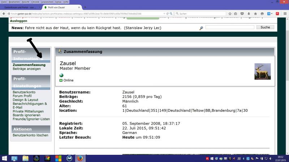Click the Firefox bookmark star icon
The image size is (289, 162).
pos(230,14)
